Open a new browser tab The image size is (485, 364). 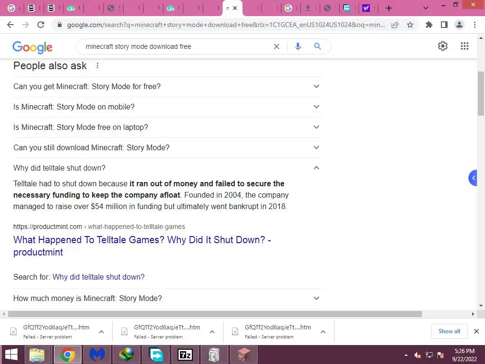(389, 9)
